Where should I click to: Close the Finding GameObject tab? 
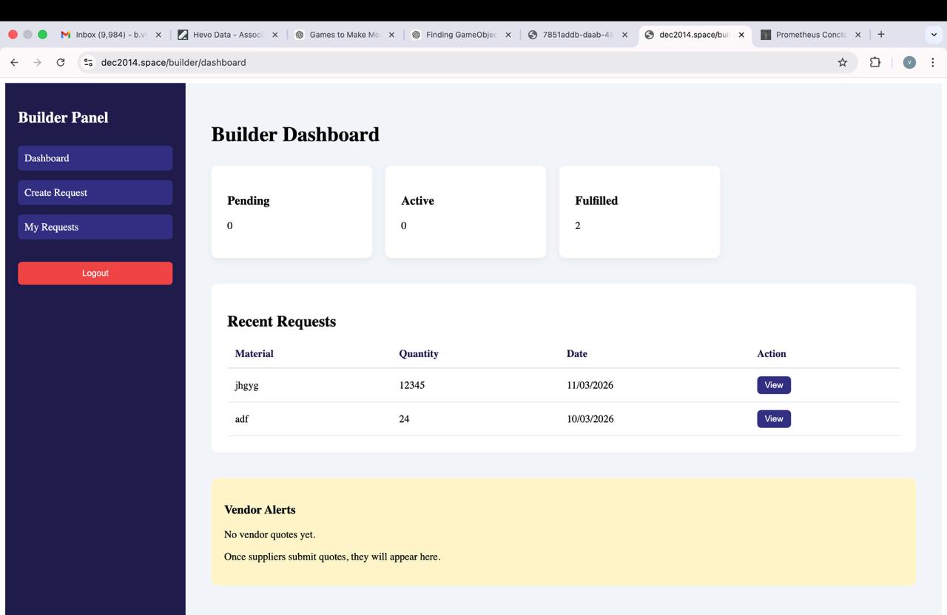point(508,35)
